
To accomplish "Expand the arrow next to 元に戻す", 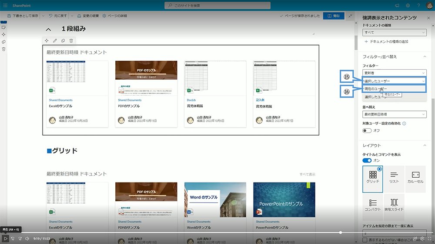I will point(72,16).
